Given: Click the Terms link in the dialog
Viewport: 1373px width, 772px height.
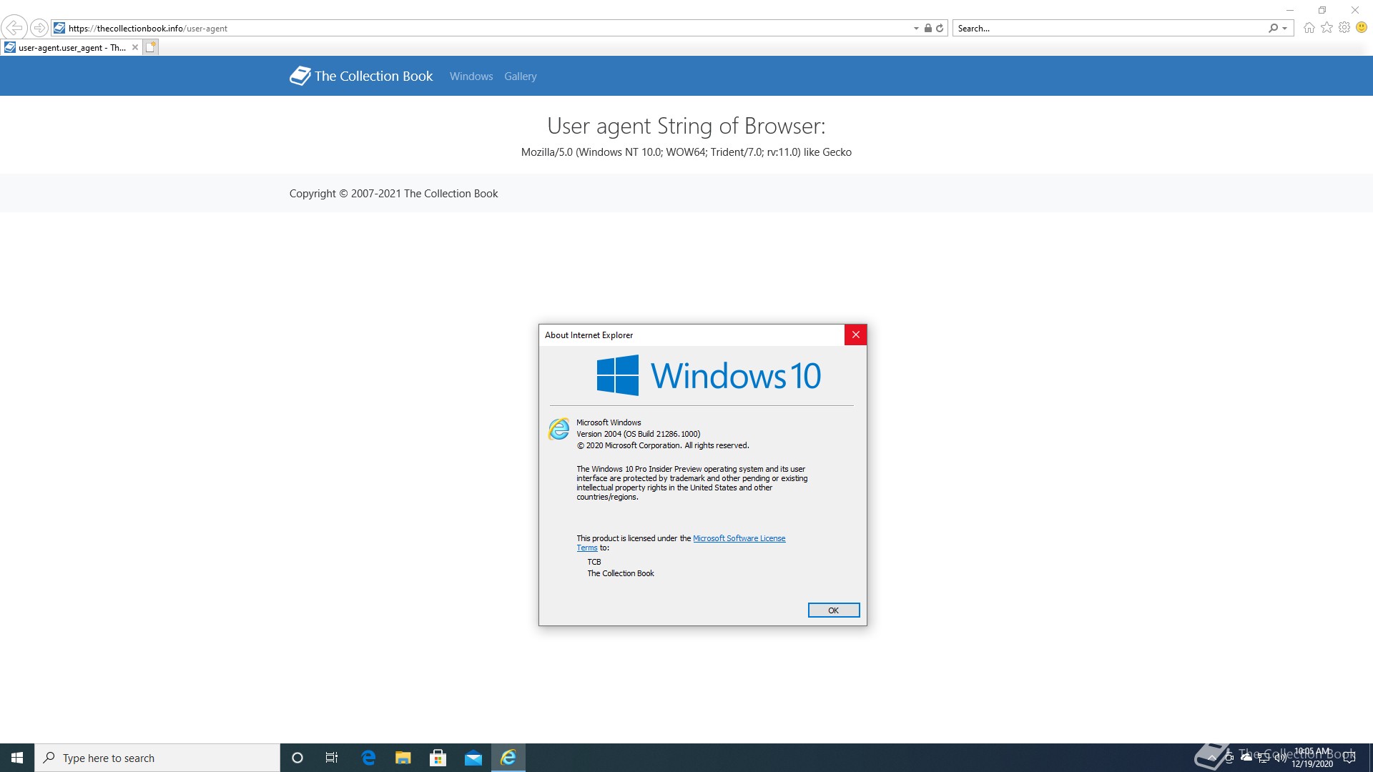Looking at the screenshot, I should [587, 548].
